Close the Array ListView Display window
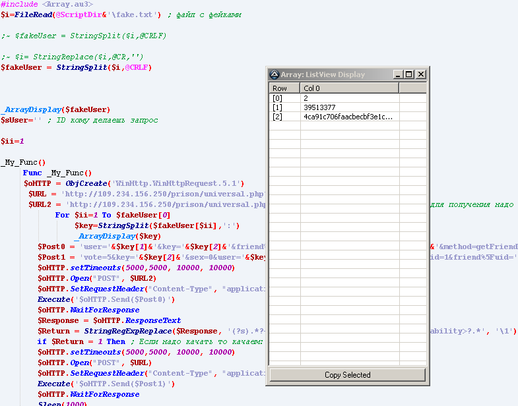Viewport: 518px width, 406px height. (420, 74)
